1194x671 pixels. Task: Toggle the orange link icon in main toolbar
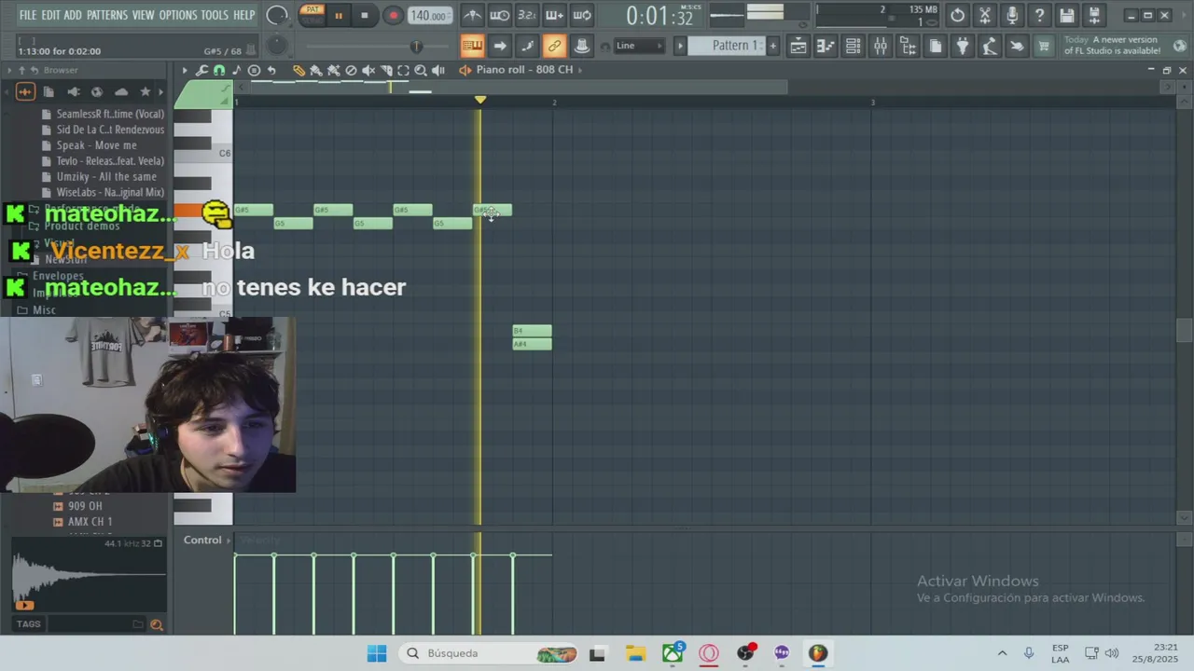554,46
